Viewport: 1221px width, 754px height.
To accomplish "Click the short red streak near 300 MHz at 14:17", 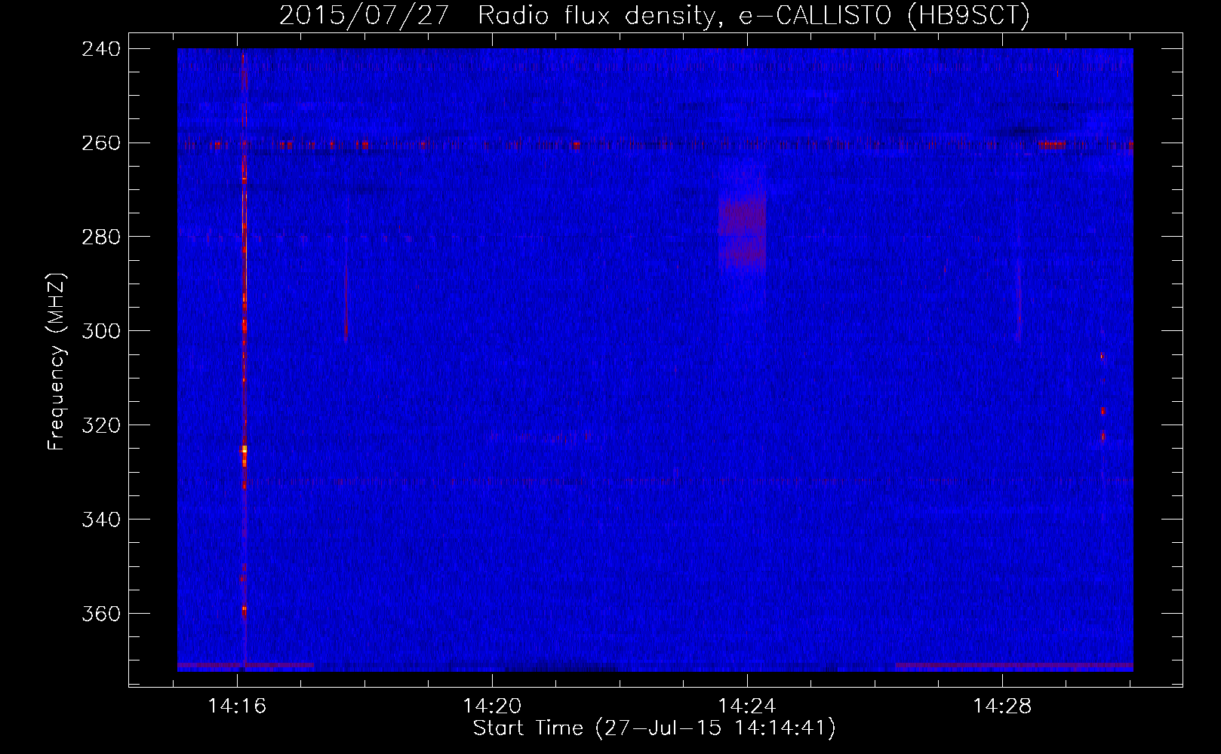I will click(346, 302).
